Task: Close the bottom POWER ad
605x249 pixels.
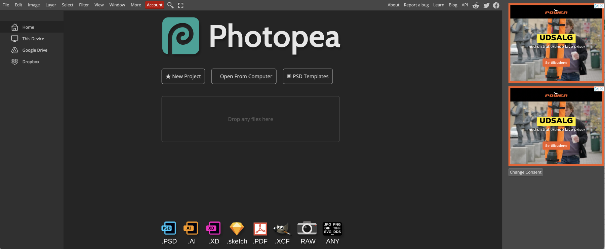Action: (x=602, y=89)
